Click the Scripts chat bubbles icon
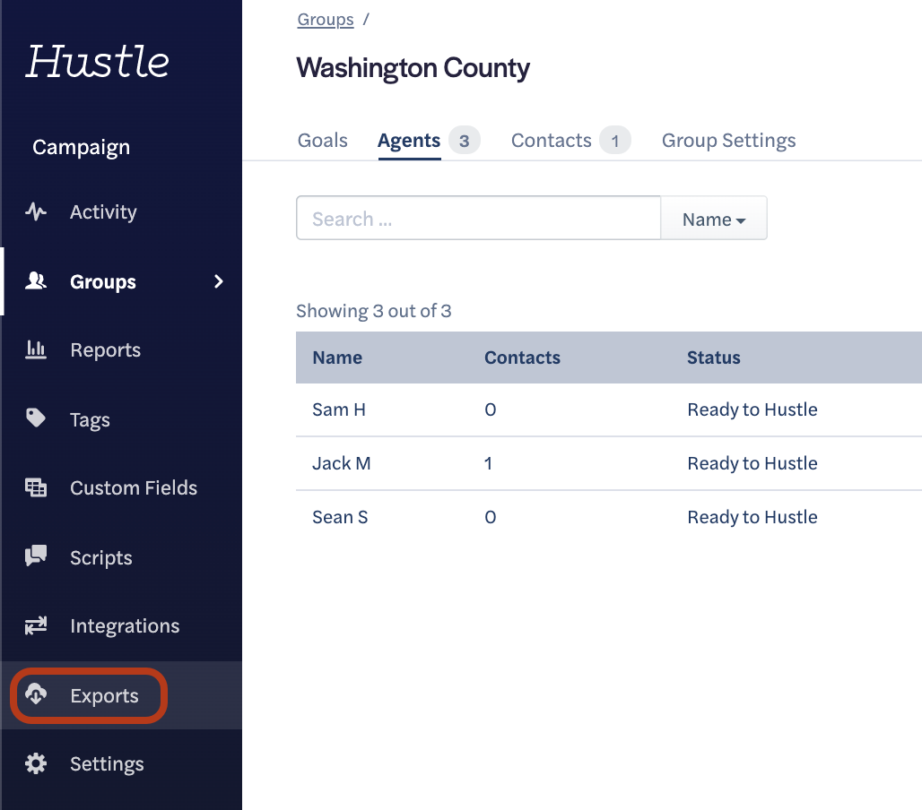Viewport: 922px width, 810px height. (36, 556)
